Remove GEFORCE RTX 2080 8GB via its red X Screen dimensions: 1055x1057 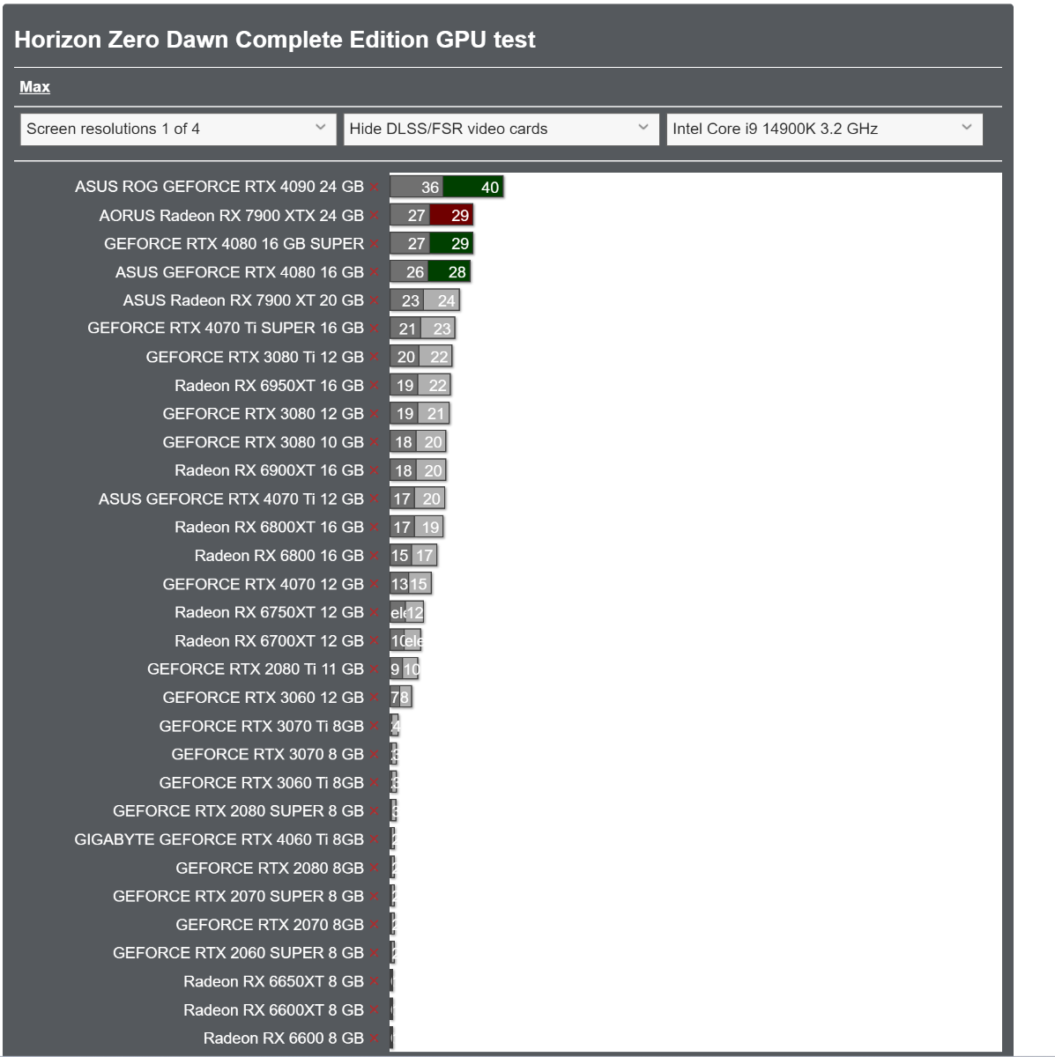click(x=375, y=869)
